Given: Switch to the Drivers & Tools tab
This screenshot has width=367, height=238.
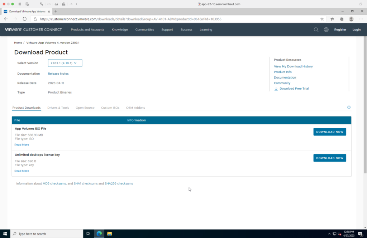Looking at the screenshot, I should coord(58,108).
